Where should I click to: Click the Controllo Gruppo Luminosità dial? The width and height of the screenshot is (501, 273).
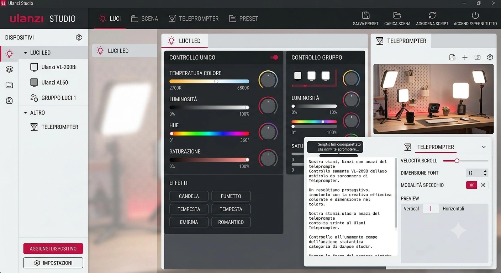tap(351, 100)
